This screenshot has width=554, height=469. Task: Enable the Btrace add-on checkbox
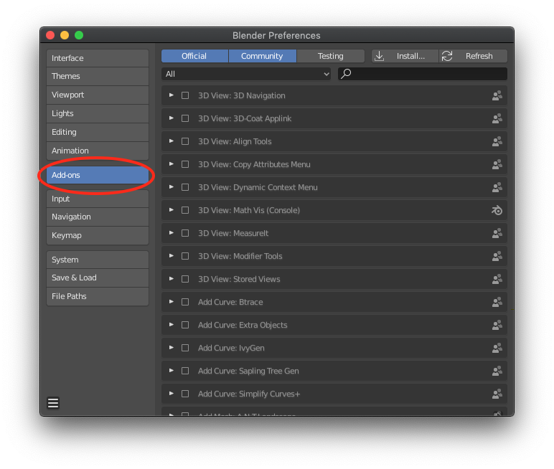185,302
